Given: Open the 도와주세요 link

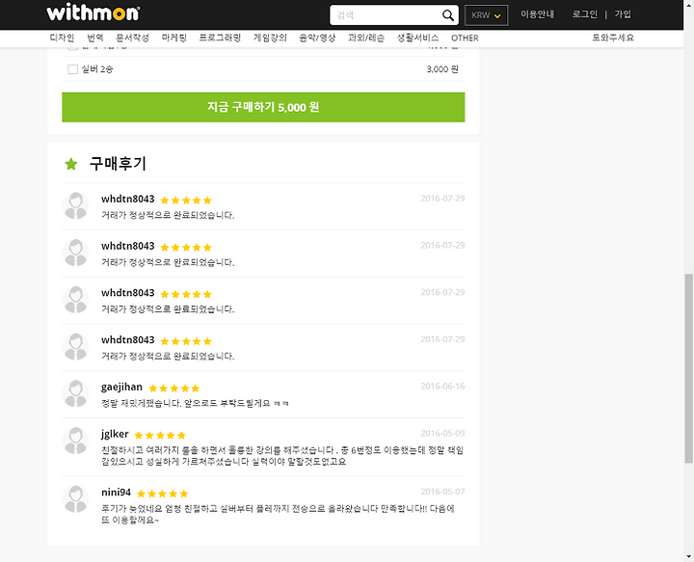Looking at the screenshot, I should tap(613, 38).
